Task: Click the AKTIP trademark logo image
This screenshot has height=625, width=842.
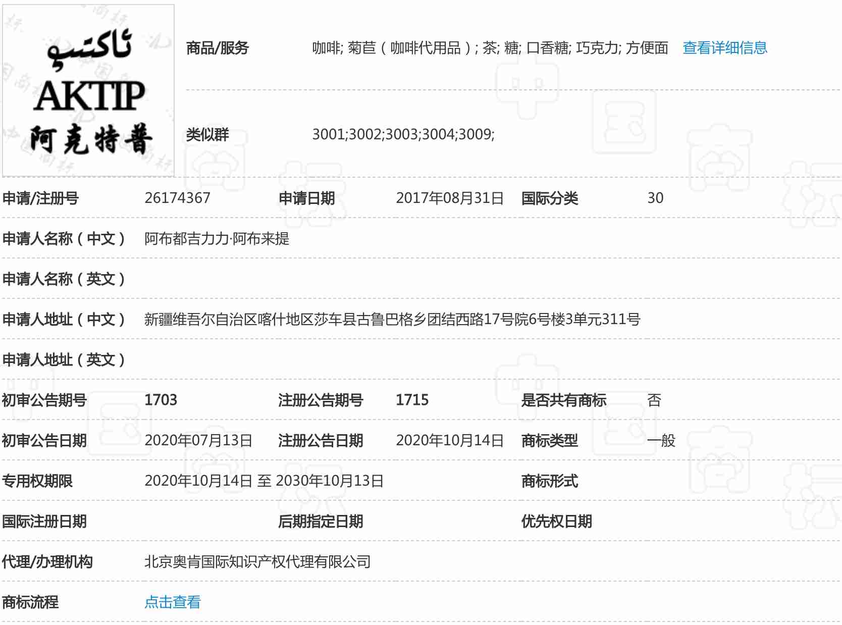Action: click(88, 91)
